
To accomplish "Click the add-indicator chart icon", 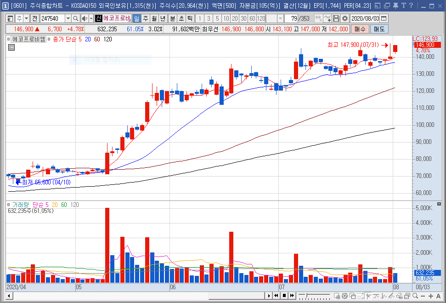I will click(x=327, y=18).
